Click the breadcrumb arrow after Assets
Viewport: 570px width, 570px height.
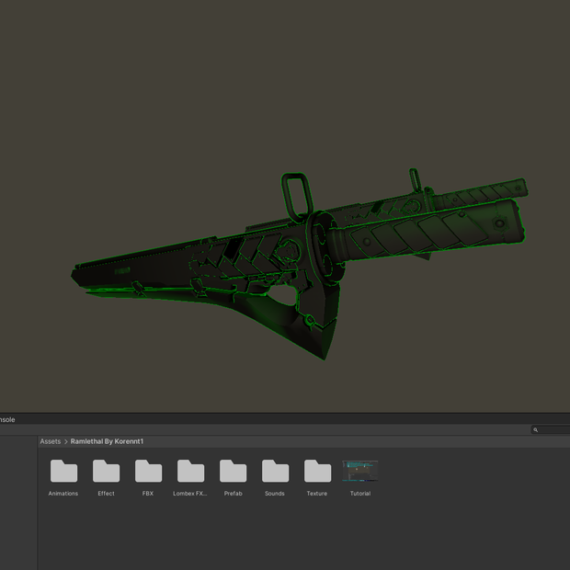(x=66, y=441)
